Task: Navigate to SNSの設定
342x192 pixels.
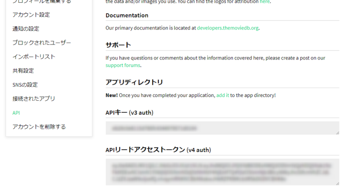Action: coord(25,85)
